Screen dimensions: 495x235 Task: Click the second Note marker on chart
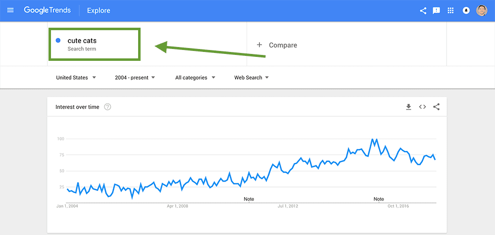click(379, 199)
